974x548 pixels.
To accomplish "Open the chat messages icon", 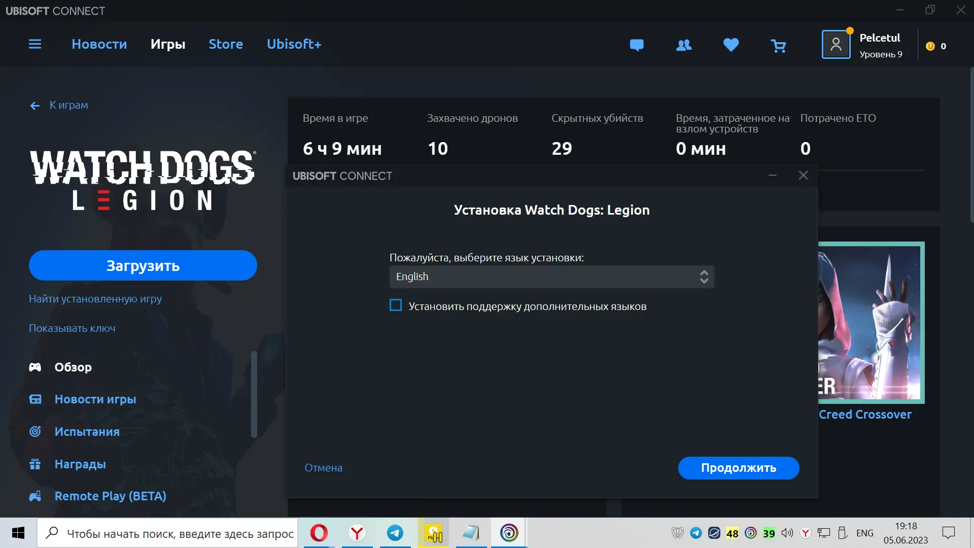I will pos(637,46).
